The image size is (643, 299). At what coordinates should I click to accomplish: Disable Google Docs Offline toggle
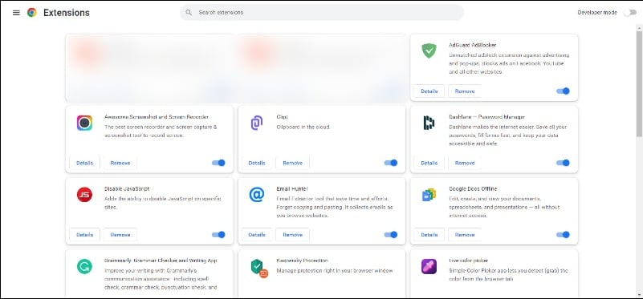click(x=563, y=235)
